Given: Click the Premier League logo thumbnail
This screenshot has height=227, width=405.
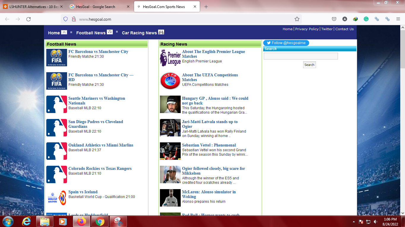Looking at the screenshot, I should [170, 57].
